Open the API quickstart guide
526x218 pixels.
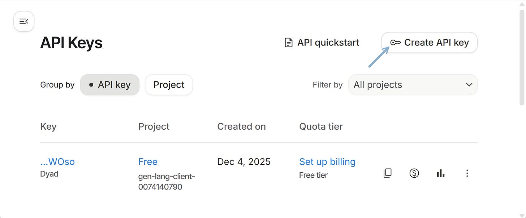pos(328,42)
